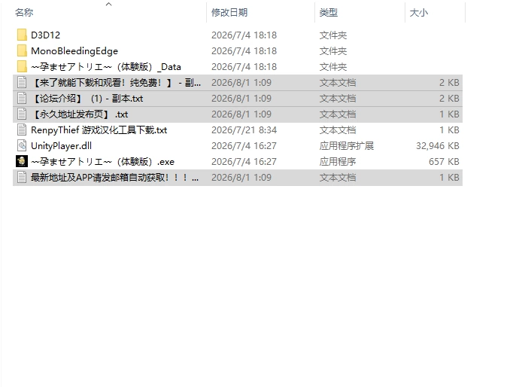Sort files by the 大小 column header
The height and width of the screenshot is (387, 519).
[x=419, y=13]
